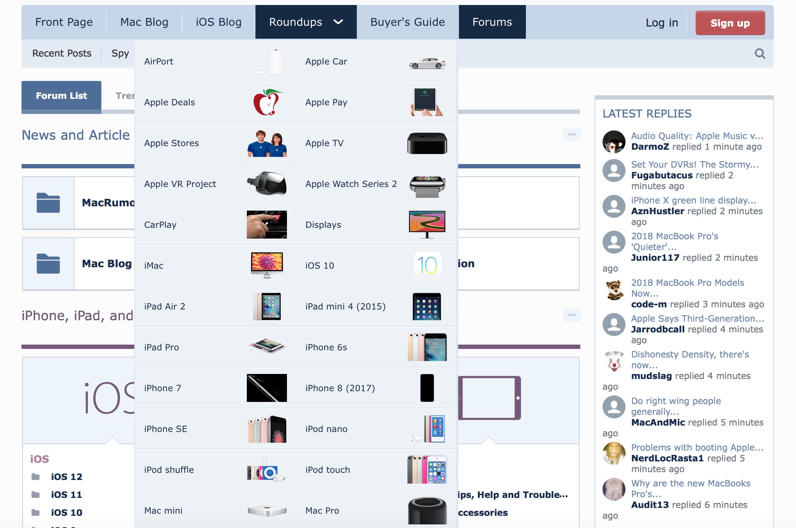Open iOS 12 subforum
Screen dimensions: 796x528
67,477
